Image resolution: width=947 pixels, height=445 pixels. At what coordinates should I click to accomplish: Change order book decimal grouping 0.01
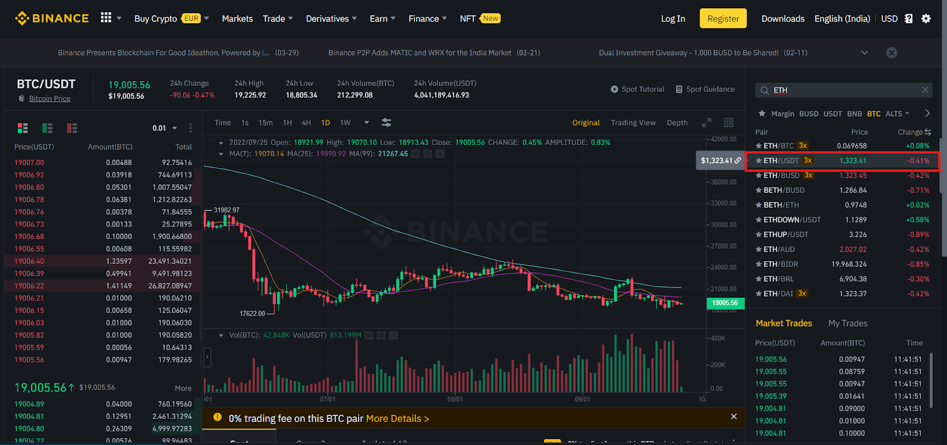pos(165,128)
